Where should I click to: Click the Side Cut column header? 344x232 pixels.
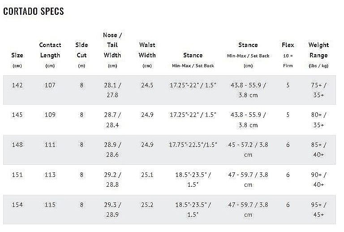(x=82, y=55)
